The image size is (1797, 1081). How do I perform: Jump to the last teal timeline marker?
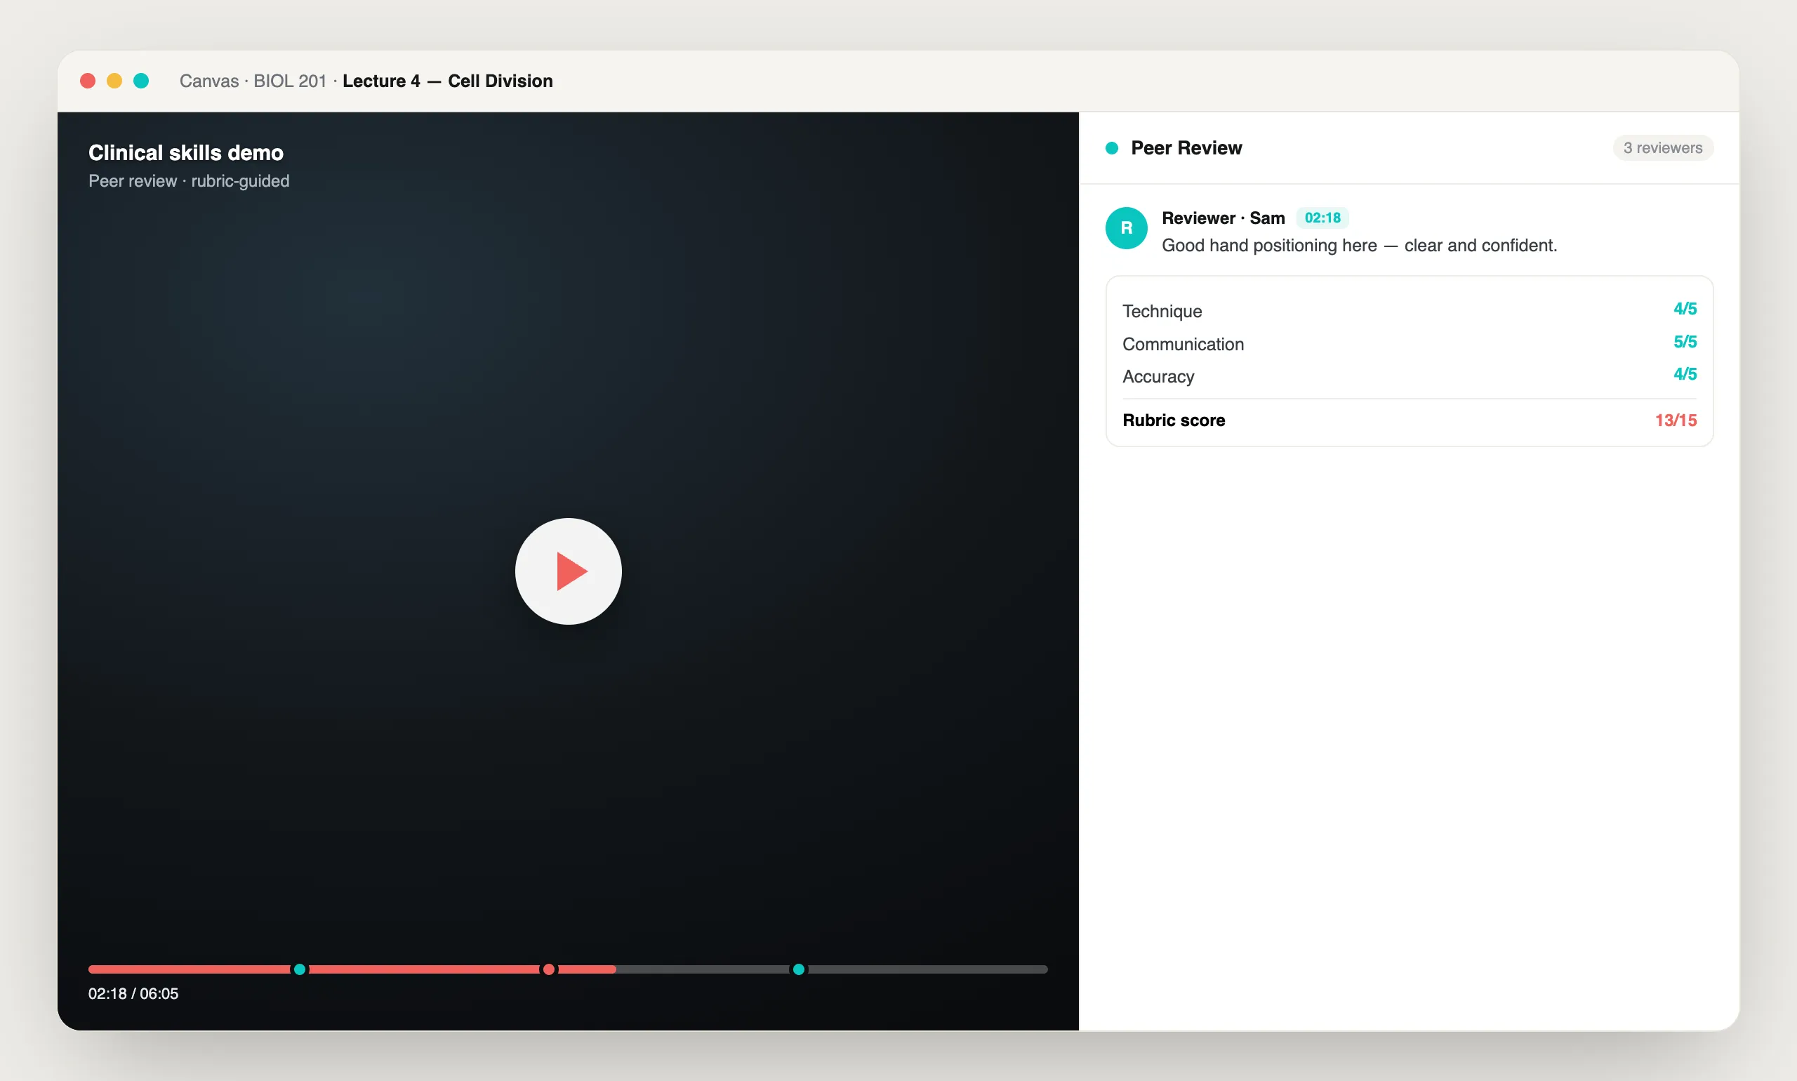[798, 969]
